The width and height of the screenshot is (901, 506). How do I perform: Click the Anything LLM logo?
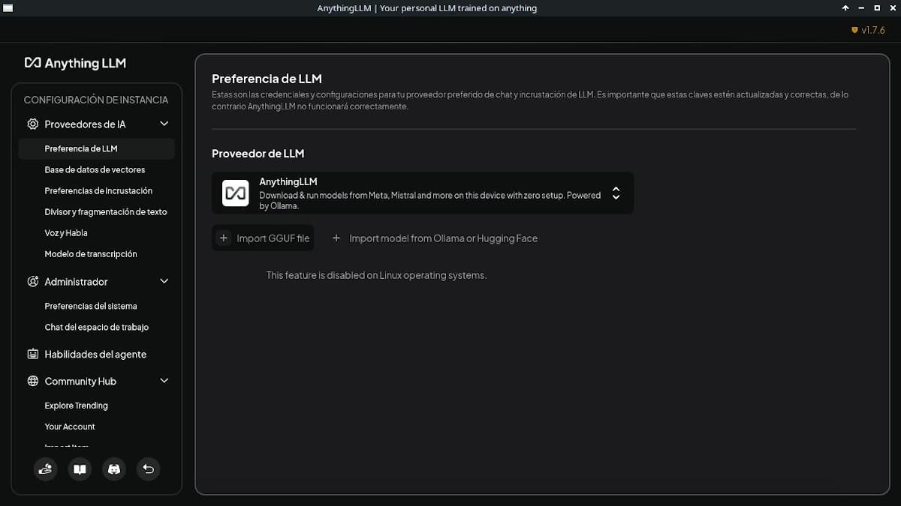pos(75,63)
